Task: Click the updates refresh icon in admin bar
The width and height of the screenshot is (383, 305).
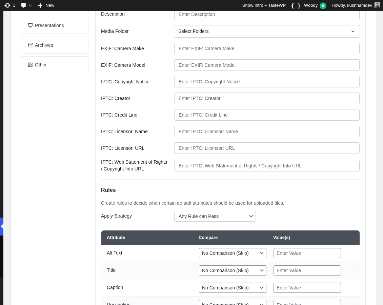Action: pos(7,5)
